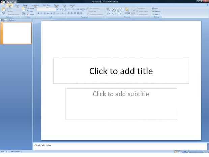Image resolution: width=209 pixels, height=157 pixels.
Task: Switch to the Slide Show ribbon tab
Action: point(47,5)
